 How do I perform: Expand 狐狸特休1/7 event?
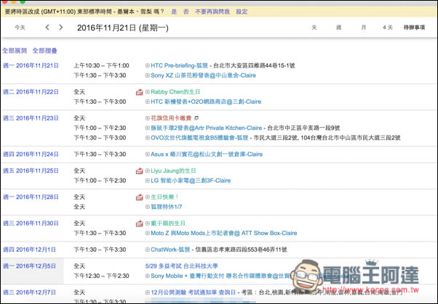148,207
